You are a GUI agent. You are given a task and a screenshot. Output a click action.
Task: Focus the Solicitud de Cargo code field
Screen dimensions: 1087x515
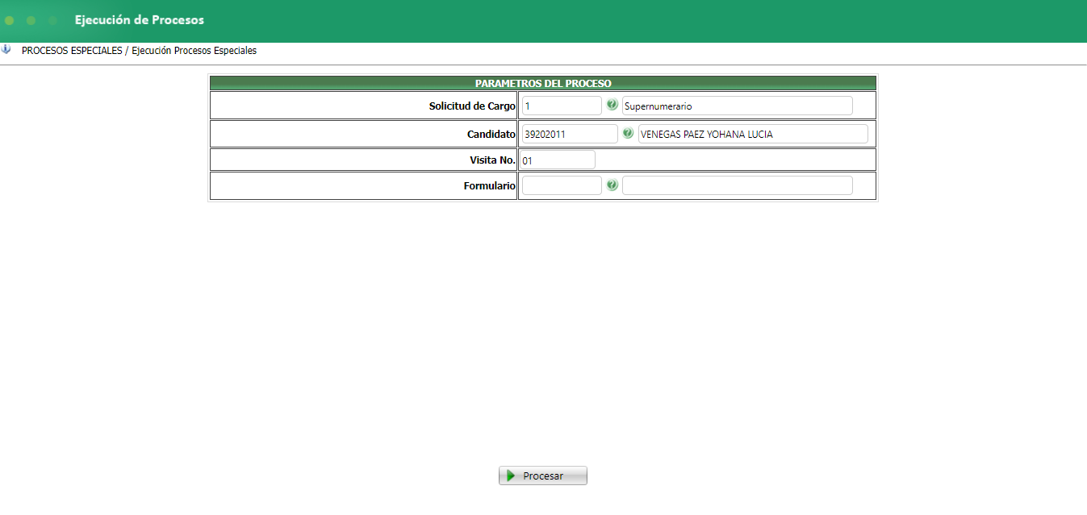click(562, 106)
